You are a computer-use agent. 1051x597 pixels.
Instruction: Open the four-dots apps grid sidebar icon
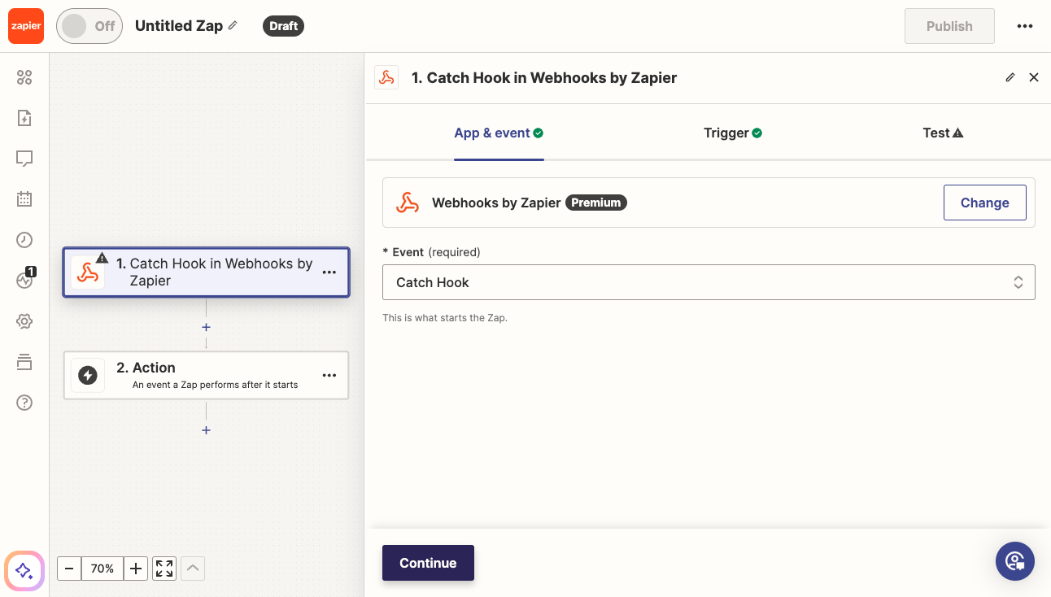point(24,77)
